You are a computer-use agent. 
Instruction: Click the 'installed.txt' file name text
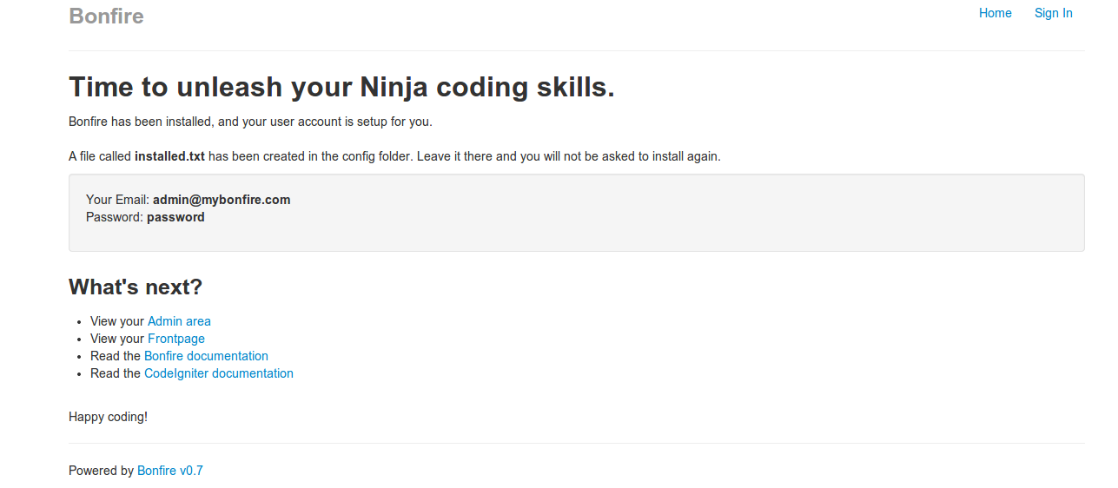coord(169,156)
